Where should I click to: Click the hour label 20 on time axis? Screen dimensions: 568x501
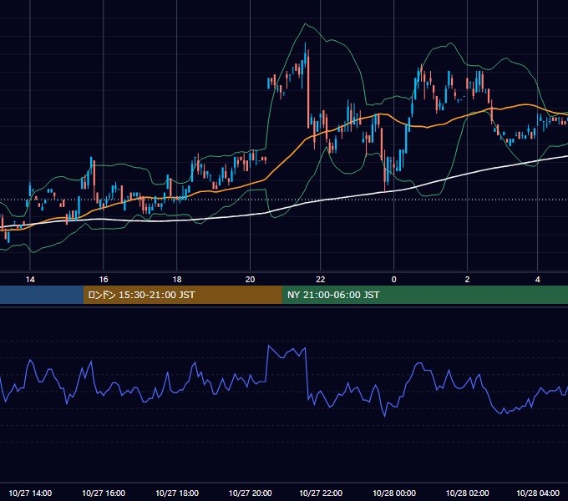coord(251,280)
